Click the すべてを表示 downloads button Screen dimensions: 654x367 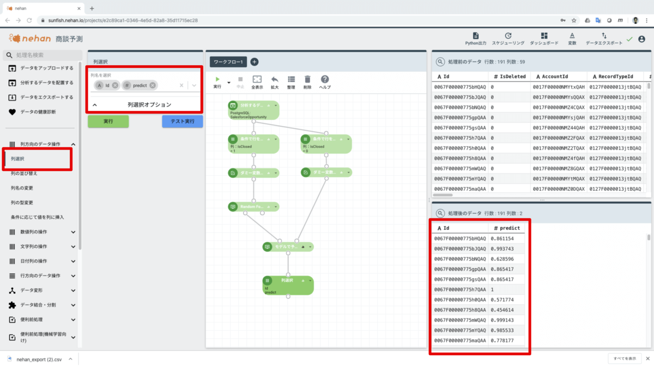coord(625,359)
